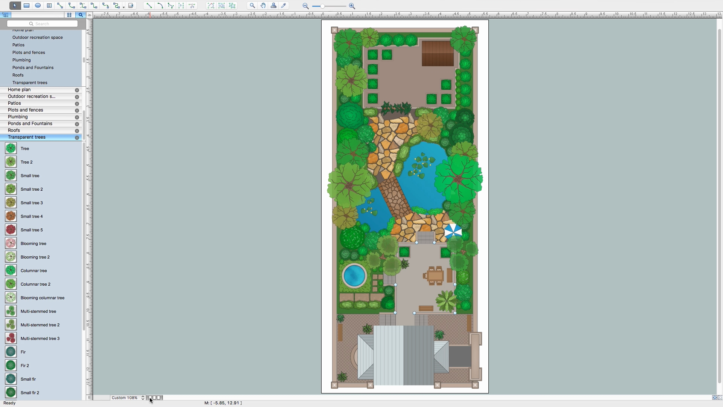This screenshot has height=407, width=723.
Task: Select the Rectangle drawing tool
Action: 26,6
